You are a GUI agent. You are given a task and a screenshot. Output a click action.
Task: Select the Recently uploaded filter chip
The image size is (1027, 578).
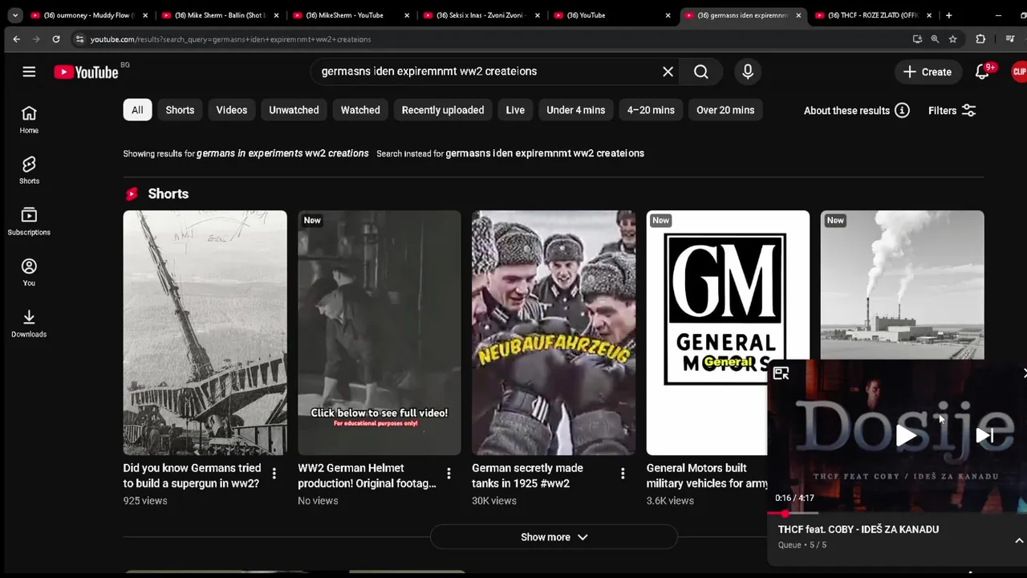(443, 110)
